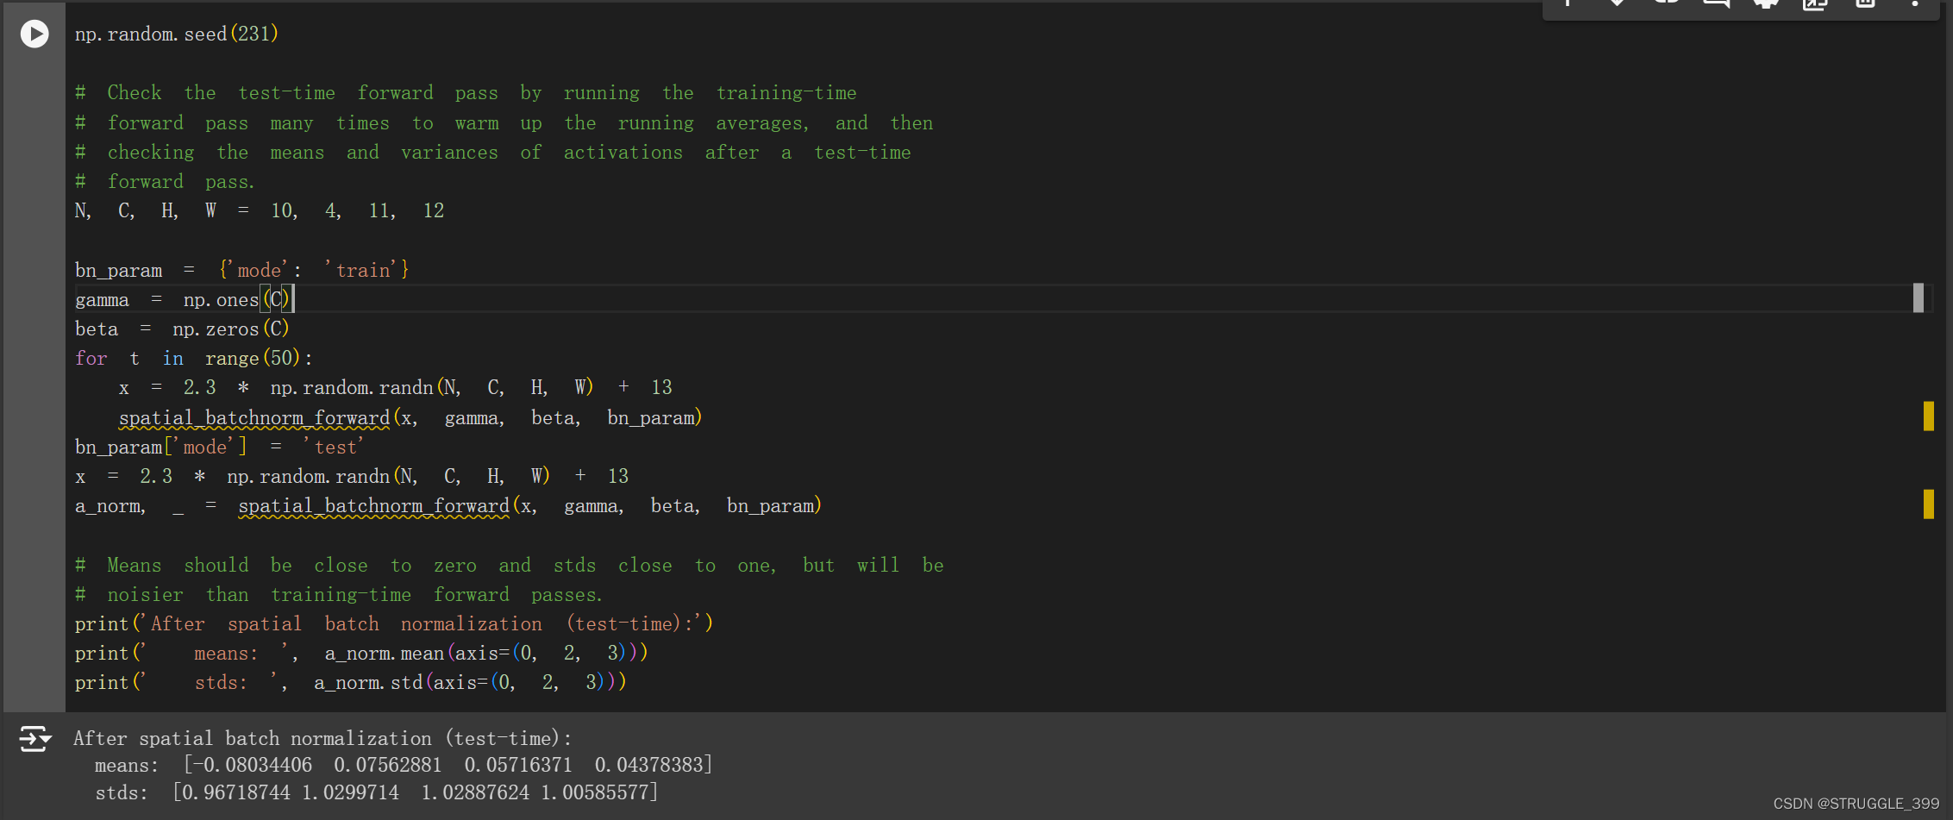Place cursor in gamma = np.ones(C) line
The width and height of the screenshot is (1953, 820).
pyautogui.click(x=185, y=299)
